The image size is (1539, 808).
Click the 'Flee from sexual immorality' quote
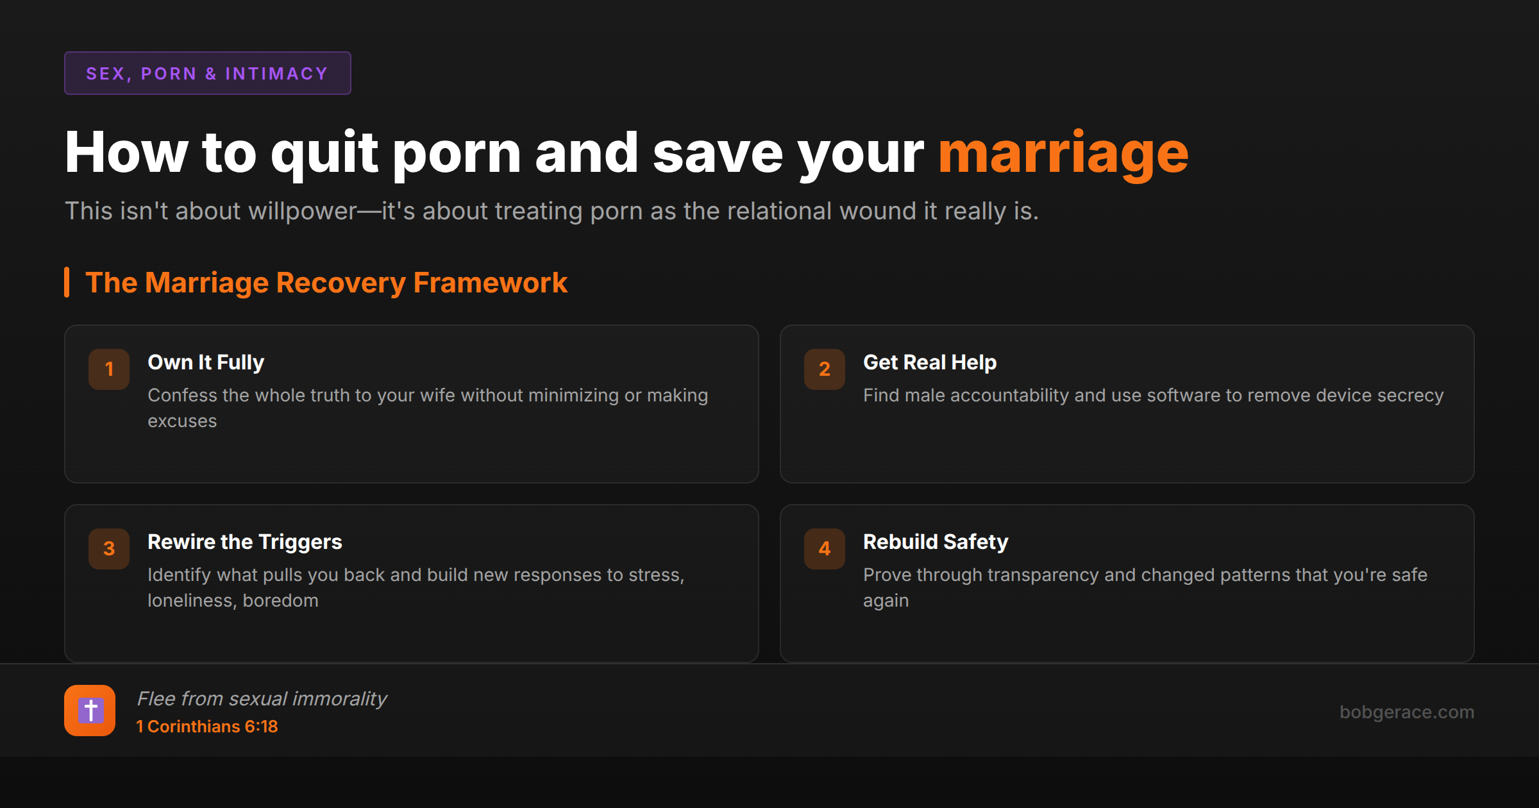(262, 698)
